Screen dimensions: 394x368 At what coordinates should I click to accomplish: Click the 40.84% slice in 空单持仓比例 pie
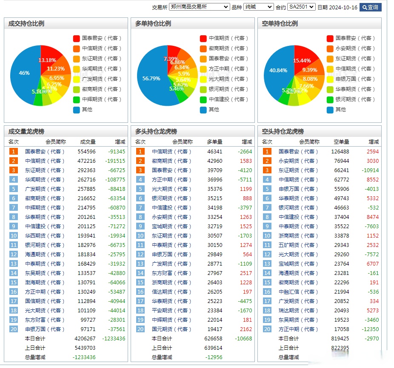(x=278, y=71)
